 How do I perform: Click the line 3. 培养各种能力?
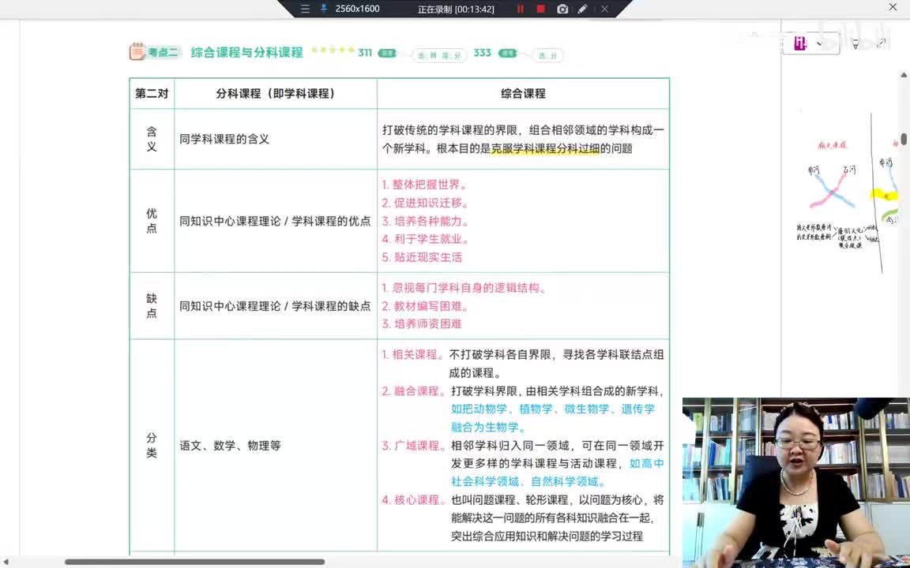(x=426, y=221)
